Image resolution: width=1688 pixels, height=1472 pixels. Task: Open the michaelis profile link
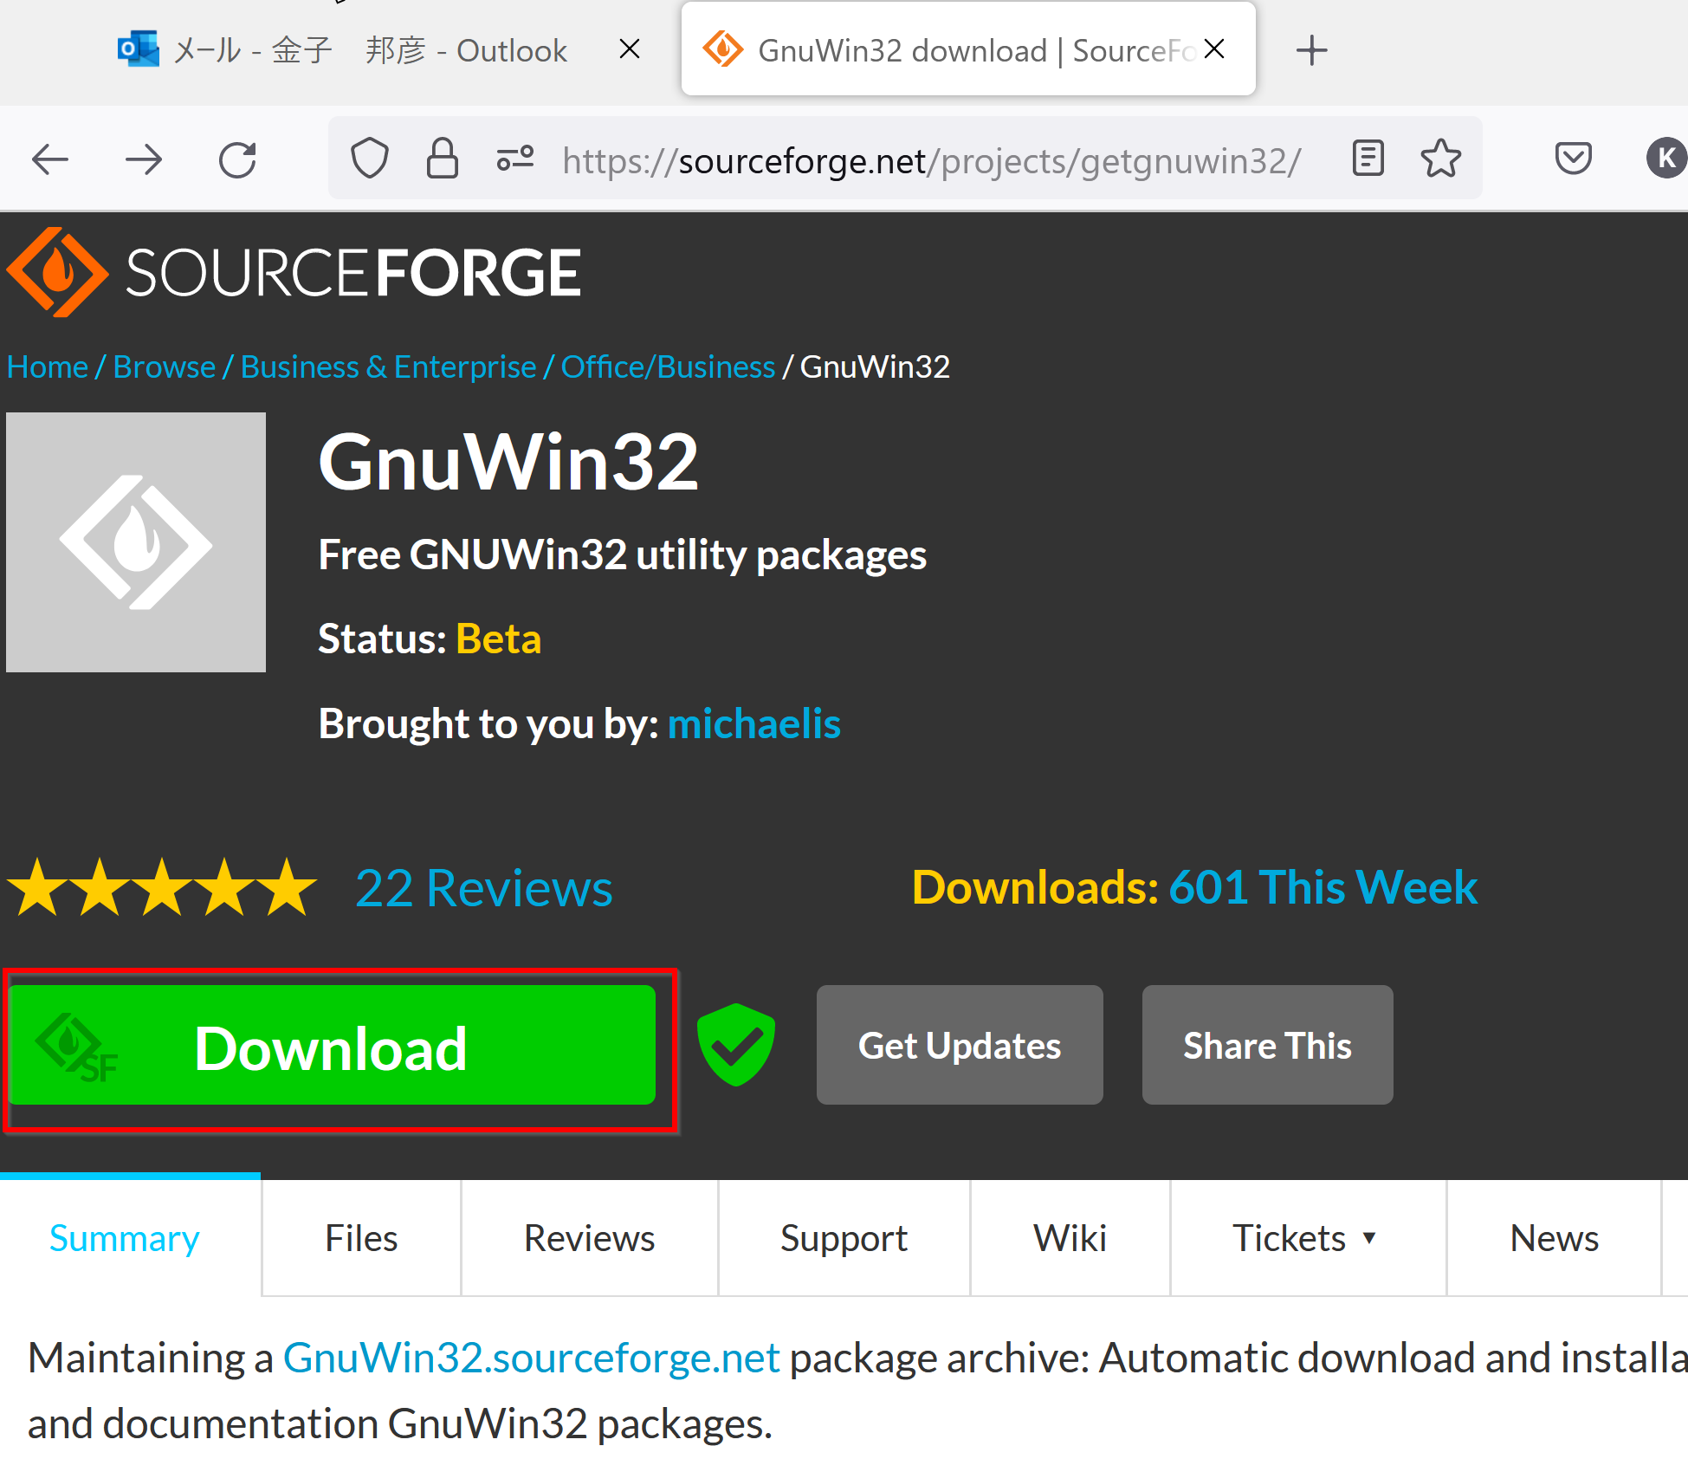[753, 723]
